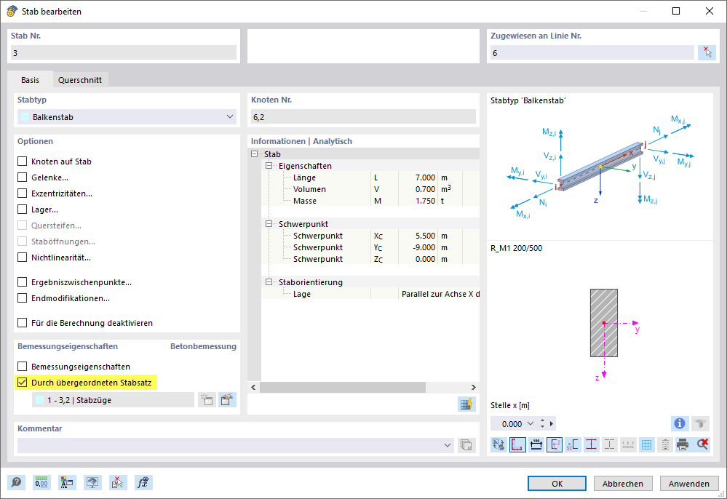Screen dimensions: 727x499
Task: Click the info table scroll left arrow
Action: (x=253, y=387)
